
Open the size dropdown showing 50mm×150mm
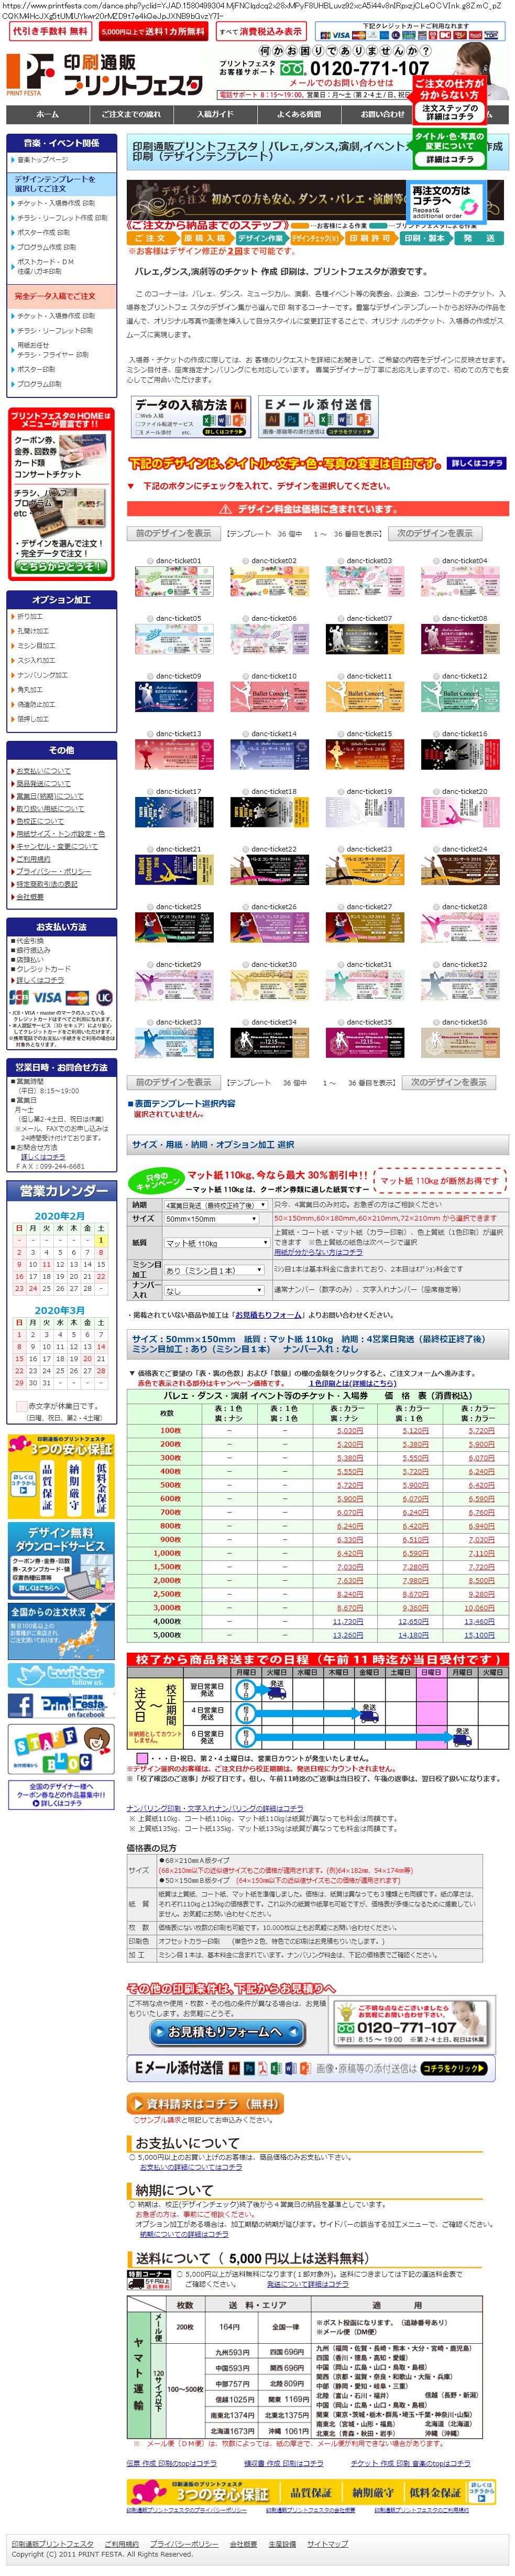(216, 1219)
